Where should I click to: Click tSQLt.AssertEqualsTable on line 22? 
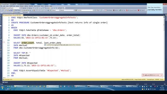[x=32, y=70]
